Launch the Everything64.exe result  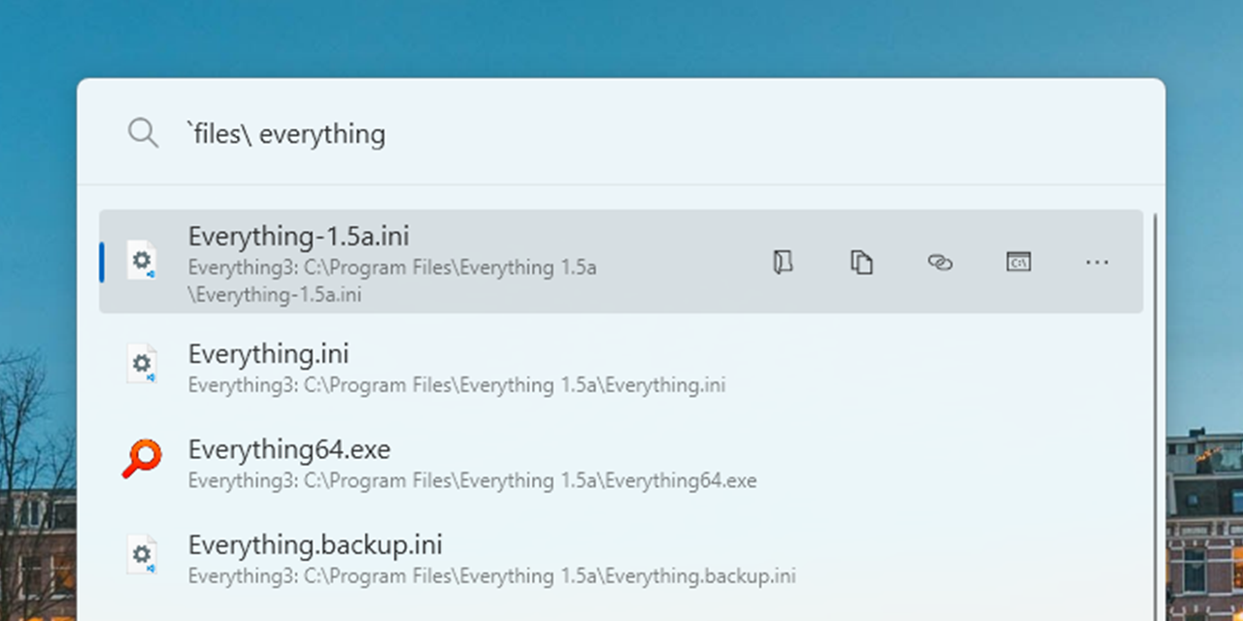tap(289, 450)
